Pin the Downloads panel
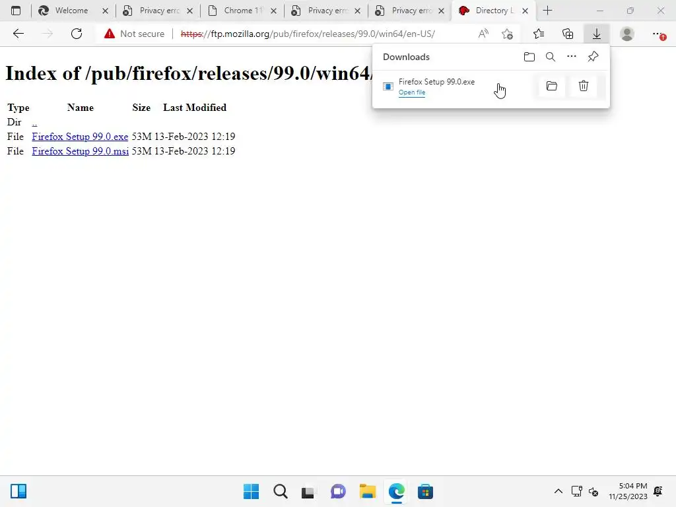The height and width of the screenshot is (507, 676). (x=593, y=57)
